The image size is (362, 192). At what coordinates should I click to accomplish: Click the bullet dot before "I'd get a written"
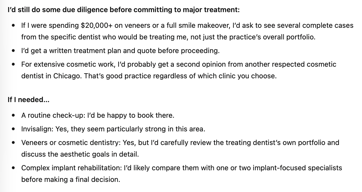click(x=13, y=51)
